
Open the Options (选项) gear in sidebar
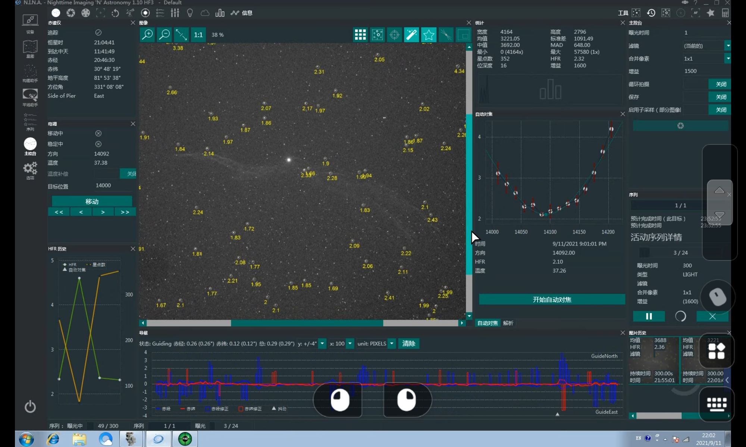(x=30, y=171)
